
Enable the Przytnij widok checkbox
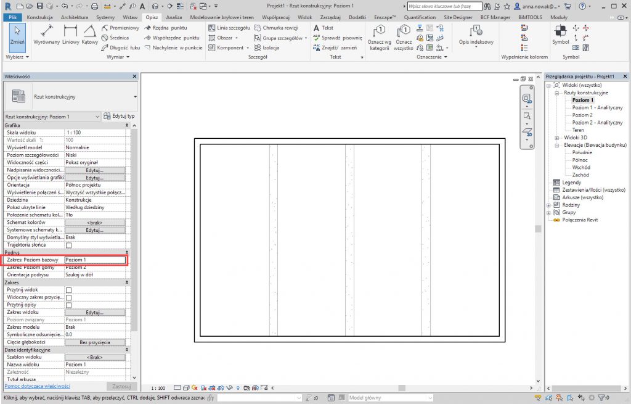68,290
